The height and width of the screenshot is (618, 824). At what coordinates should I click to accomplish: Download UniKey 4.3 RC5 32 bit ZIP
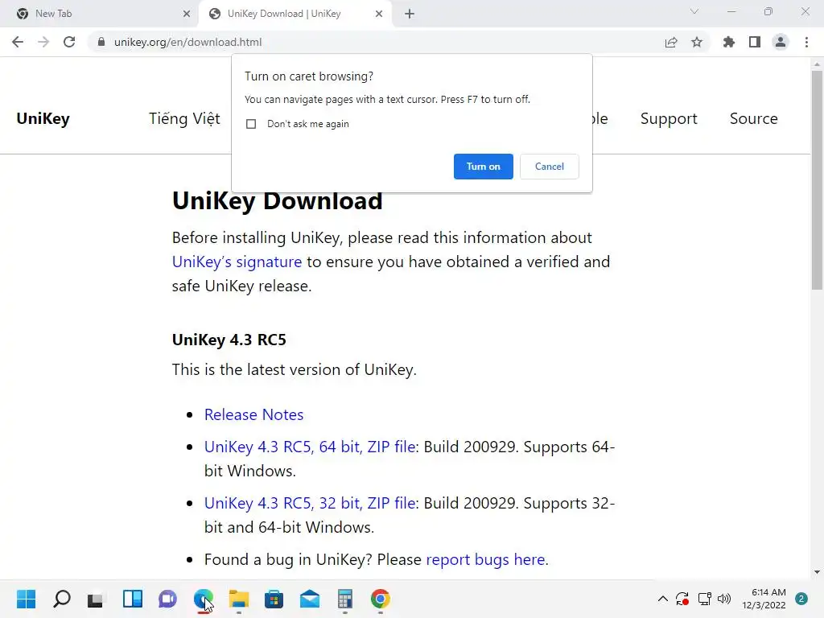point(310,503)
